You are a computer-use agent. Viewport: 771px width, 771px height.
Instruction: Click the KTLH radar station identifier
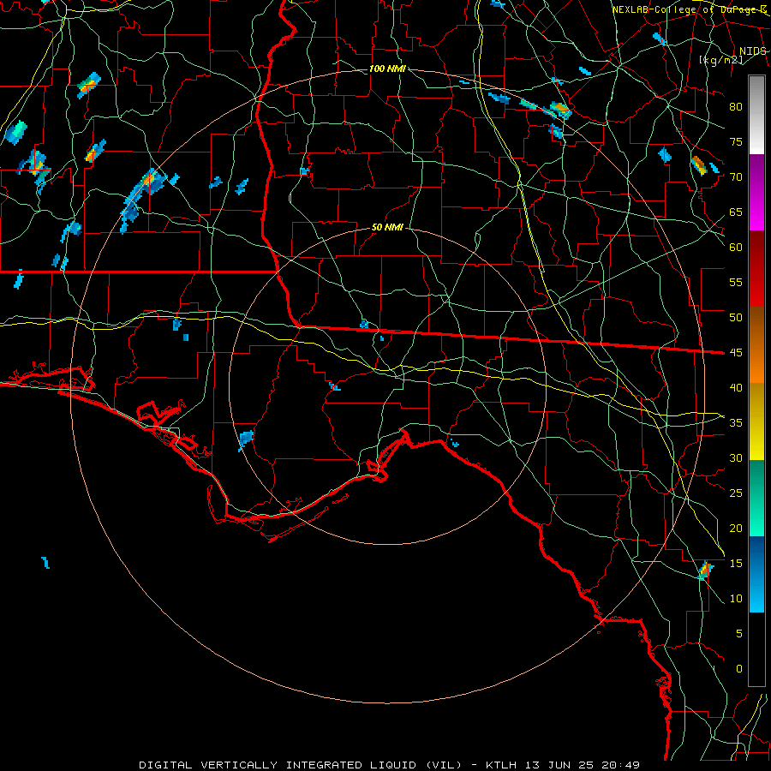[500, 765]
